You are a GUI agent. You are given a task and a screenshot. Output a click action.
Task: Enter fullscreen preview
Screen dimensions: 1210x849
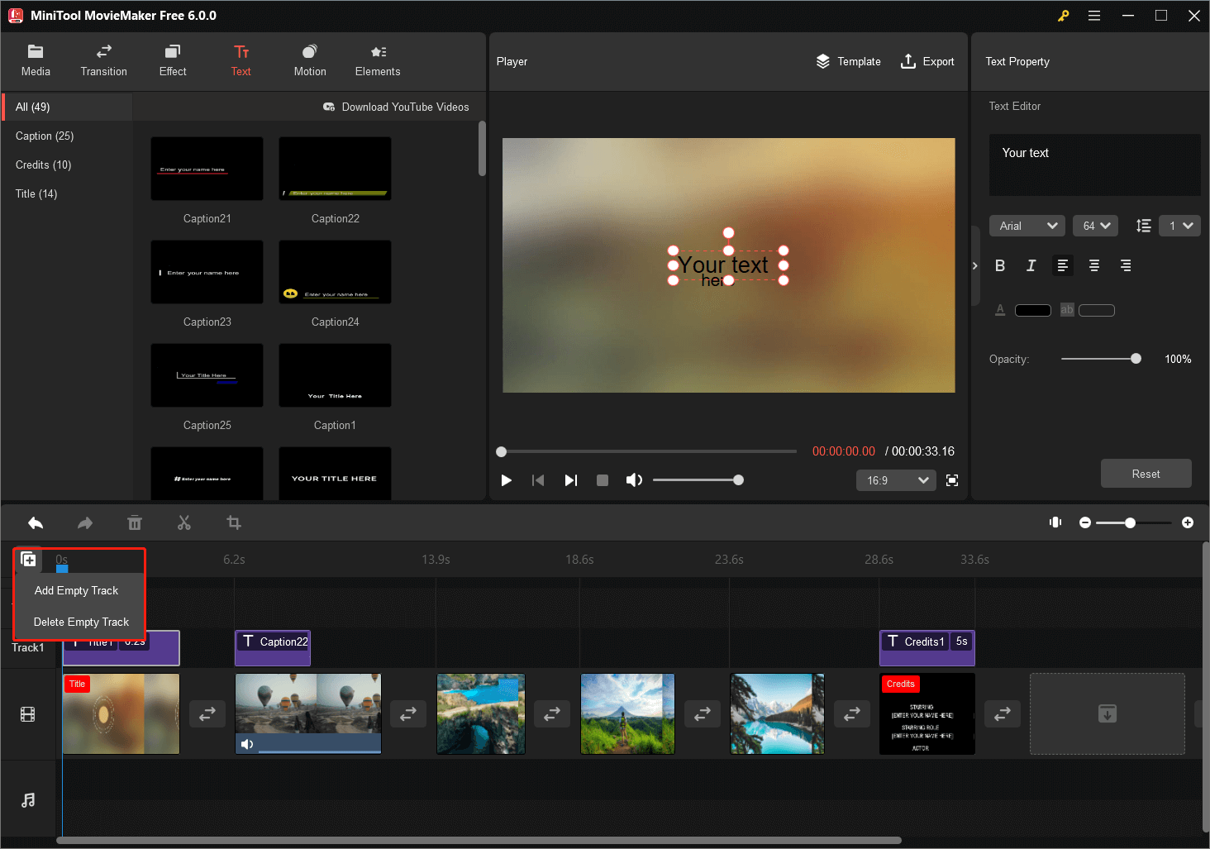pyautogui.click(x=952, y=480)
